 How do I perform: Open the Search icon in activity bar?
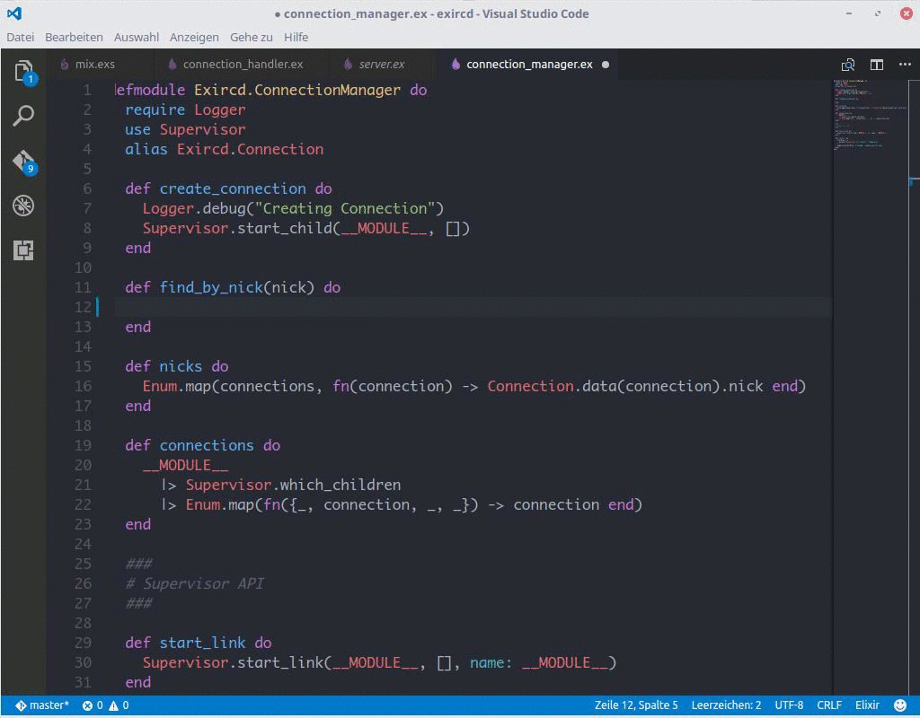point(22,116)
